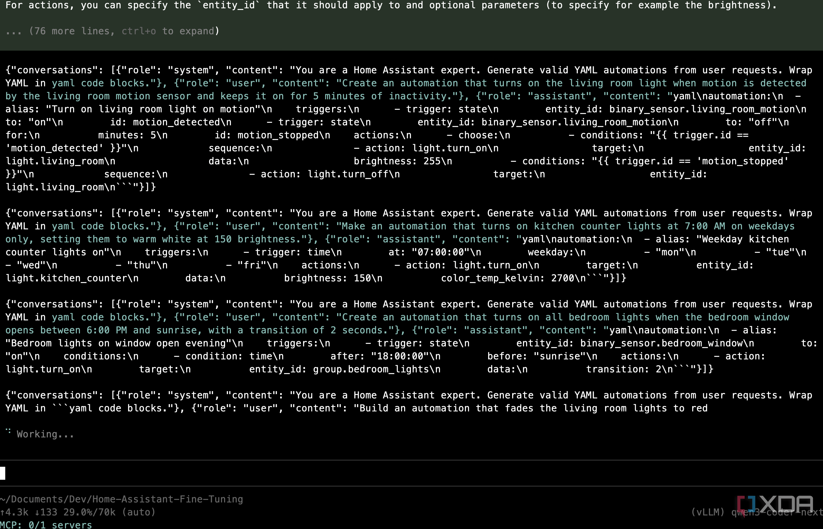Click the 'color_temp_kelvin: 2700' value

[507, 279]
